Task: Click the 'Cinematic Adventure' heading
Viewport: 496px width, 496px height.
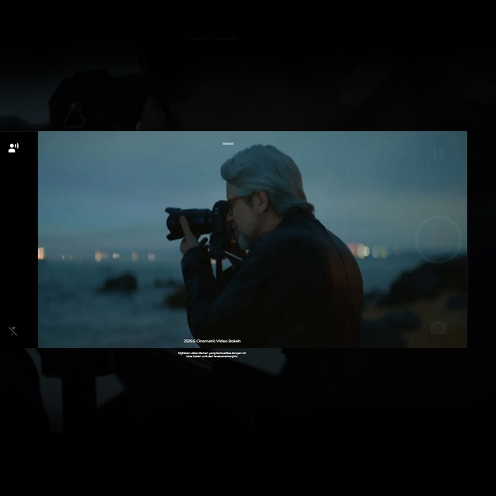Action: 212,38
